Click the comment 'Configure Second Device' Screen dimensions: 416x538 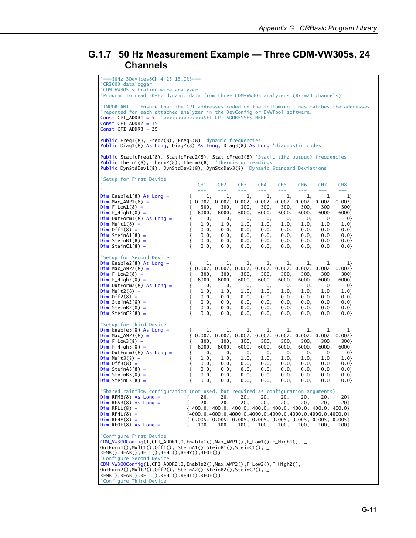[135, 459]
